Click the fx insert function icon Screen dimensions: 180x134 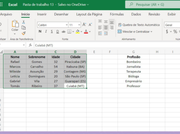coord(30,45)
